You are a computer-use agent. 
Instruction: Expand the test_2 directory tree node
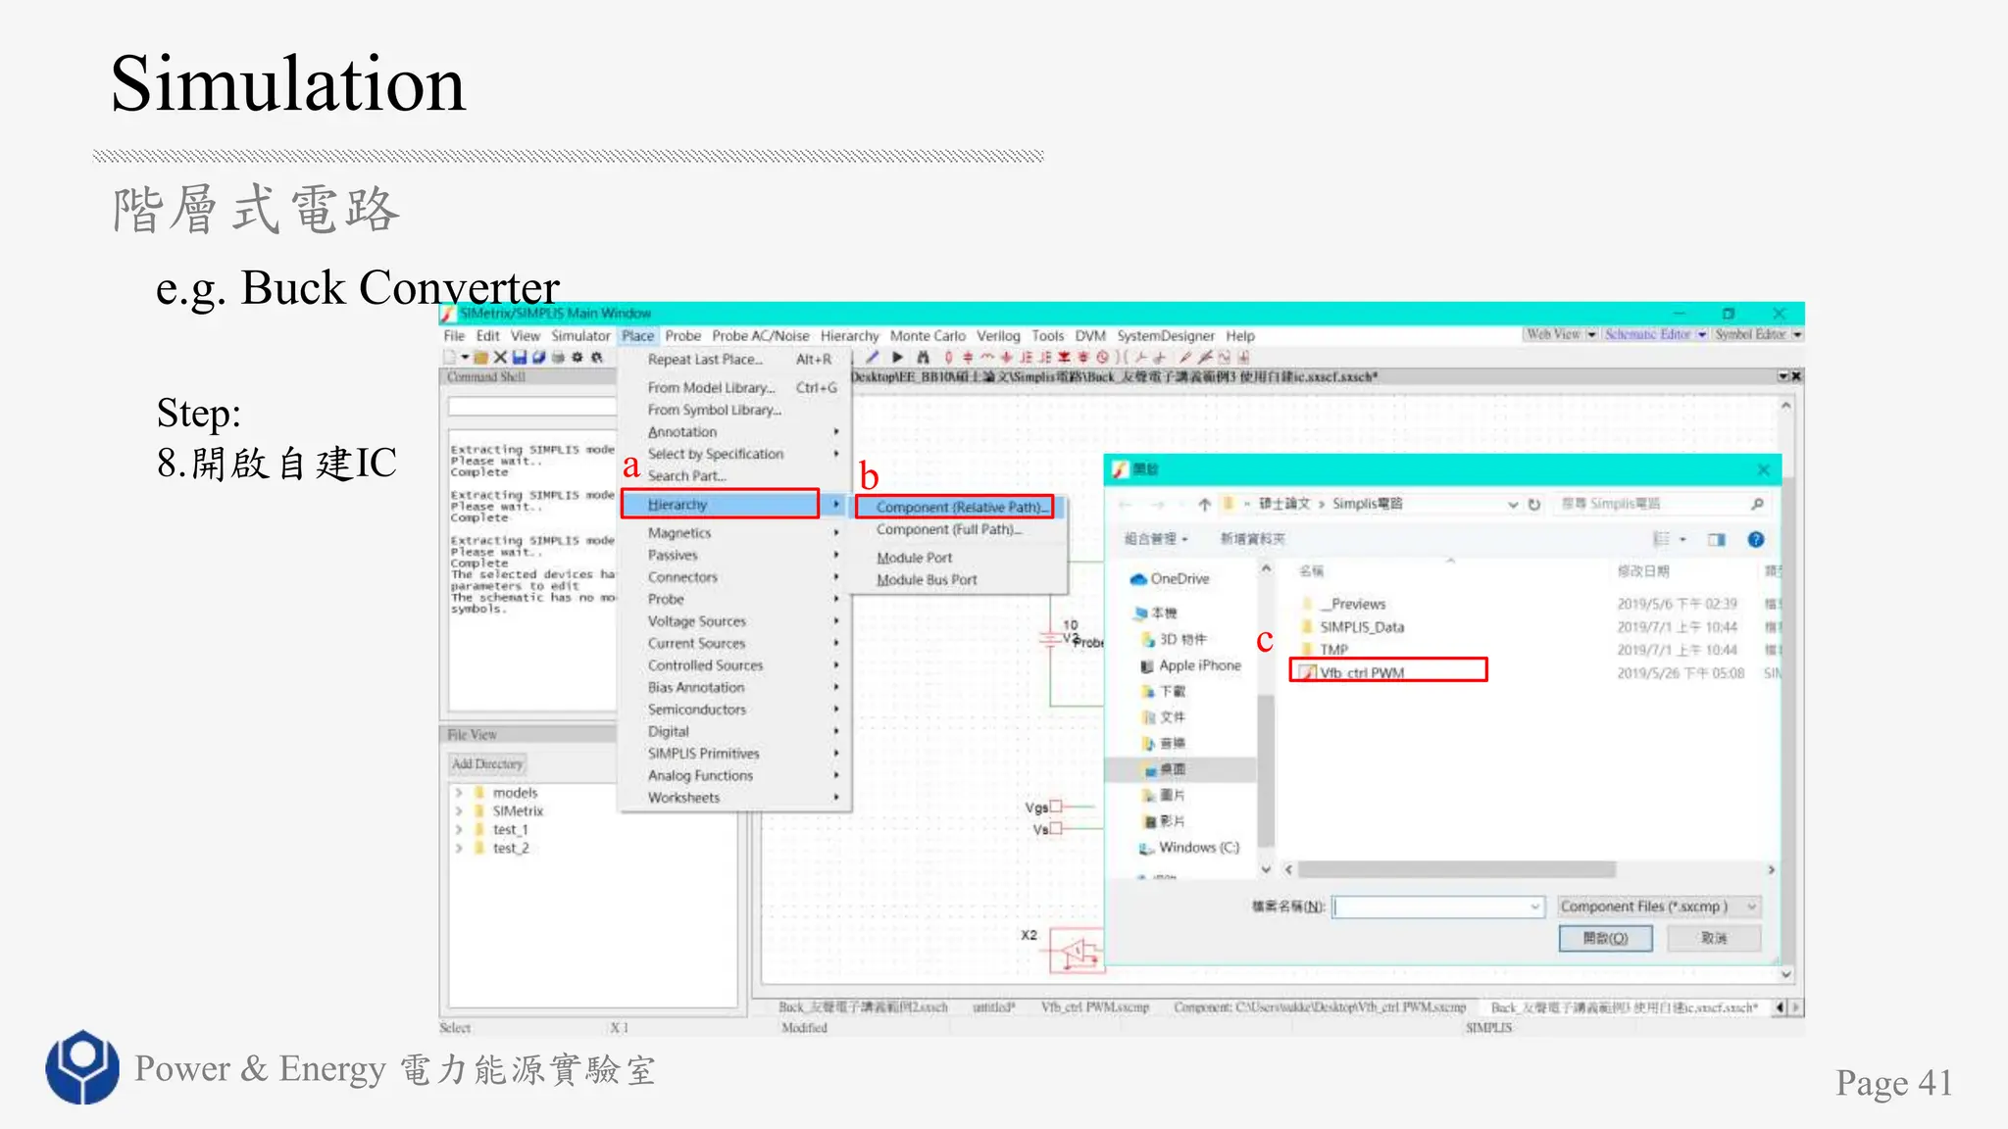pos(458,848)
